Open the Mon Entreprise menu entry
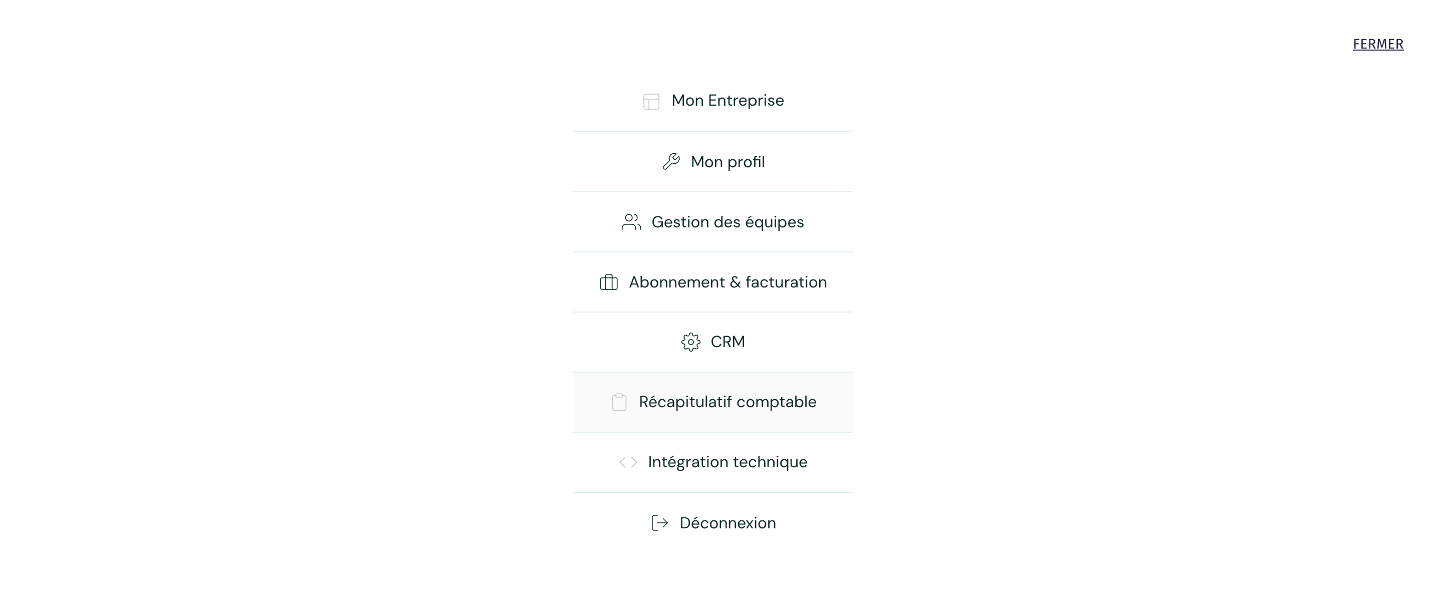The height and width of the screenshot is (608, 1434). [x=727, y=101]
